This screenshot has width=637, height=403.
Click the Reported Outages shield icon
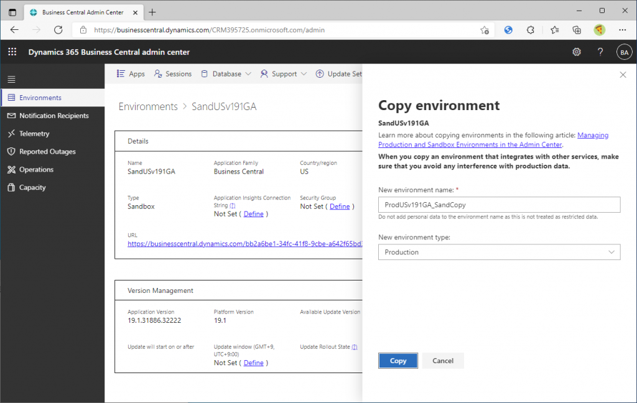coord(11,152)
